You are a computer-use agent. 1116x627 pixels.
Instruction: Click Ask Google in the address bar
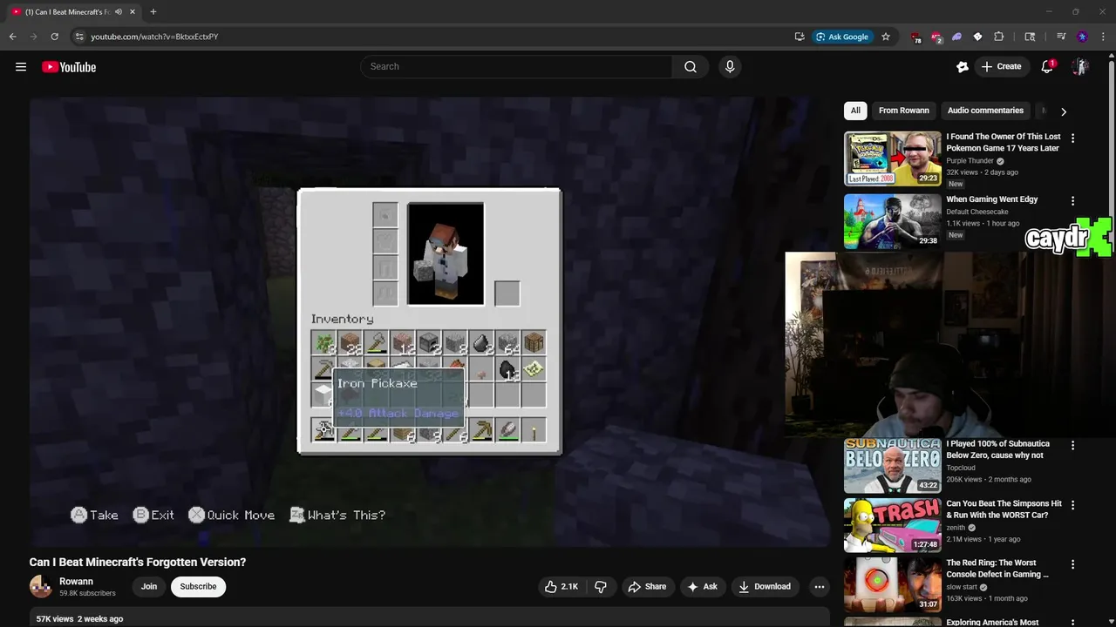pyautogui.click(x=841, y=37)
